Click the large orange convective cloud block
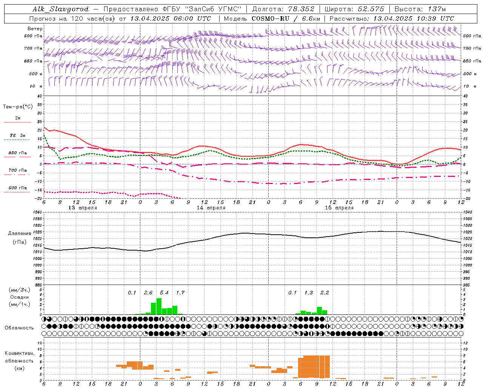Screen dimensions: 483x387 pos(314,367)
